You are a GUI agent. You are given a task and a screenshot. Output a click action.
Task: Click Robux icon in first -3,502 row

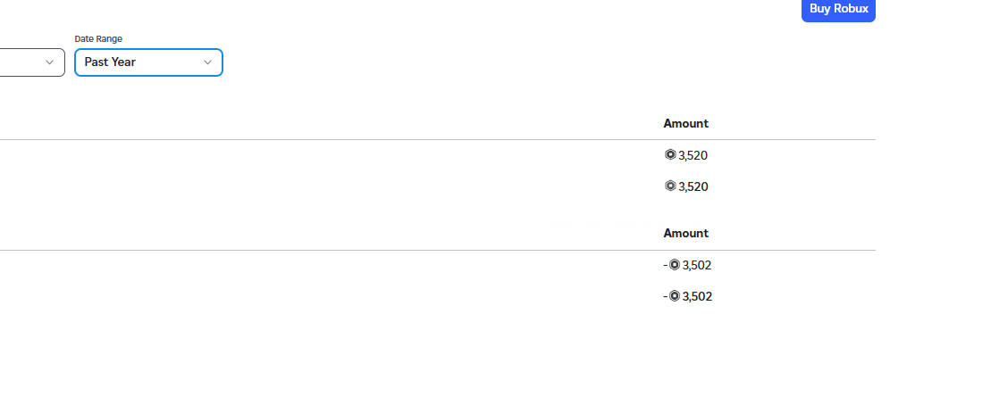point(675,265)
